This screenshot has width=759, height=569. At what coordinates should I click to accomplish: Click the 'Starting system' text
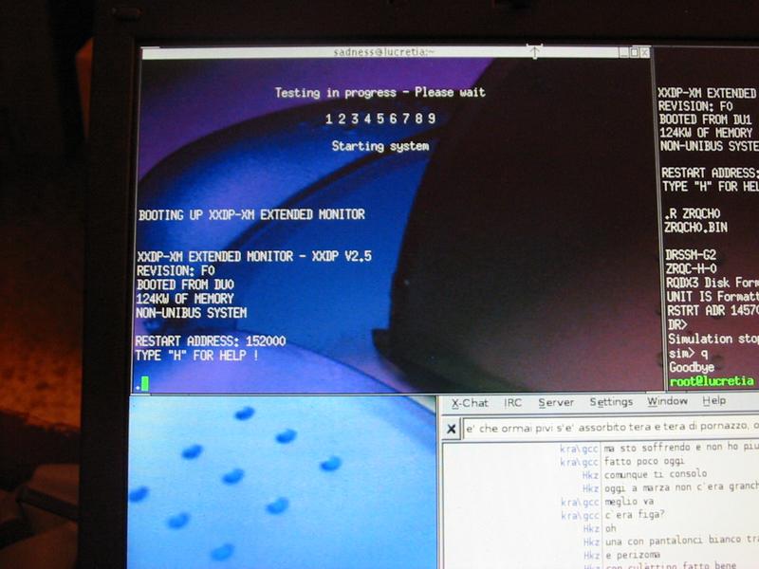click(380, 146)
